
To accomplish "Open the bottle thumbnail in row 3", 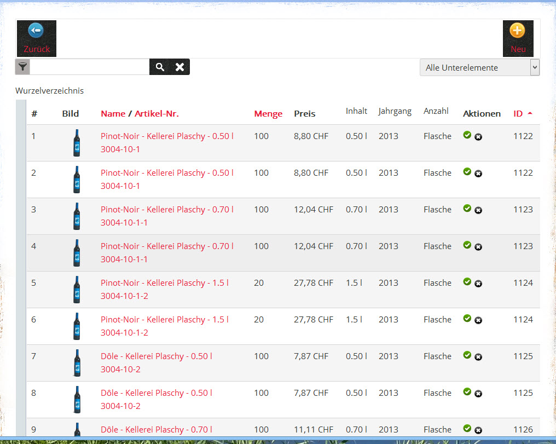I will click(77, 216).
